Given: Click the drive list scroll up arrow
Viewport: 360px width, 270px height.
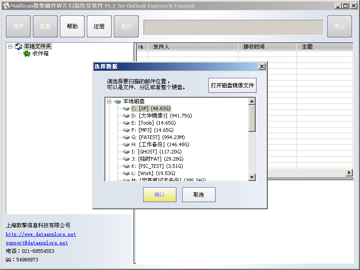Looking at the screenshot, I should pyautogui.click(x=252, y=101).
